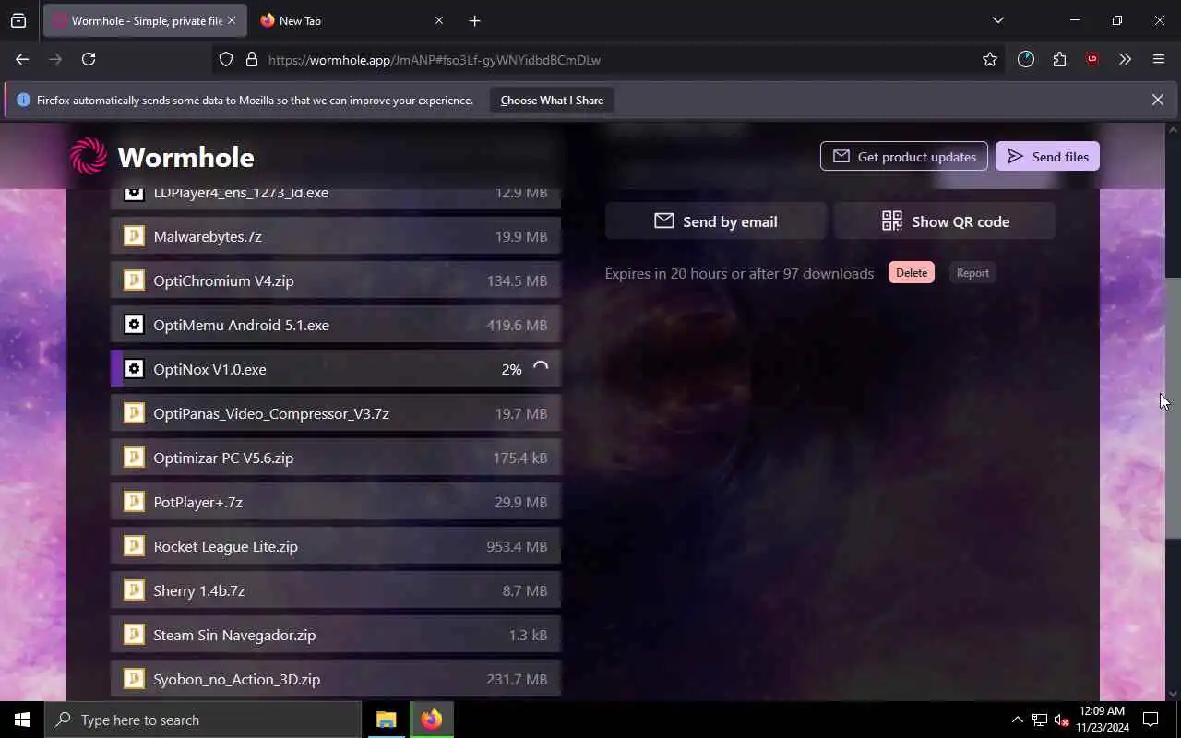Click the network status tray icon
This screenshot has height=738, width=1181.
tap(1039, 720)
